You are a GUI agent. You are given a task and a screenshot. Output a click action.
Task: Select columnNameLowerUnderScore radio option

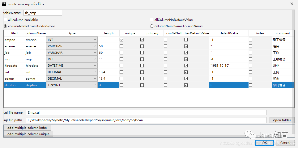tap(5, 26)
